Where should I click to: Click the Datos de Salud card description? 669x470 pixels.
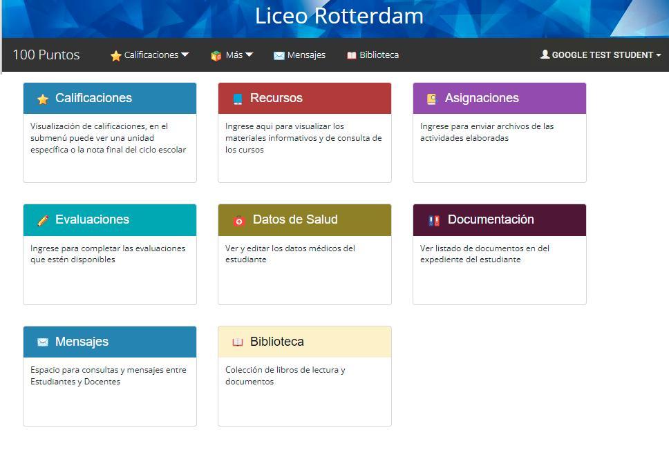click(290, 254)
